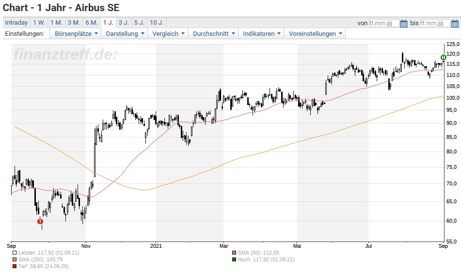Click the 'Hoch: 117,92 (01.09.21)' legend text
The width and height of the screenshot is (461, 272).
[x=266, y=259]
